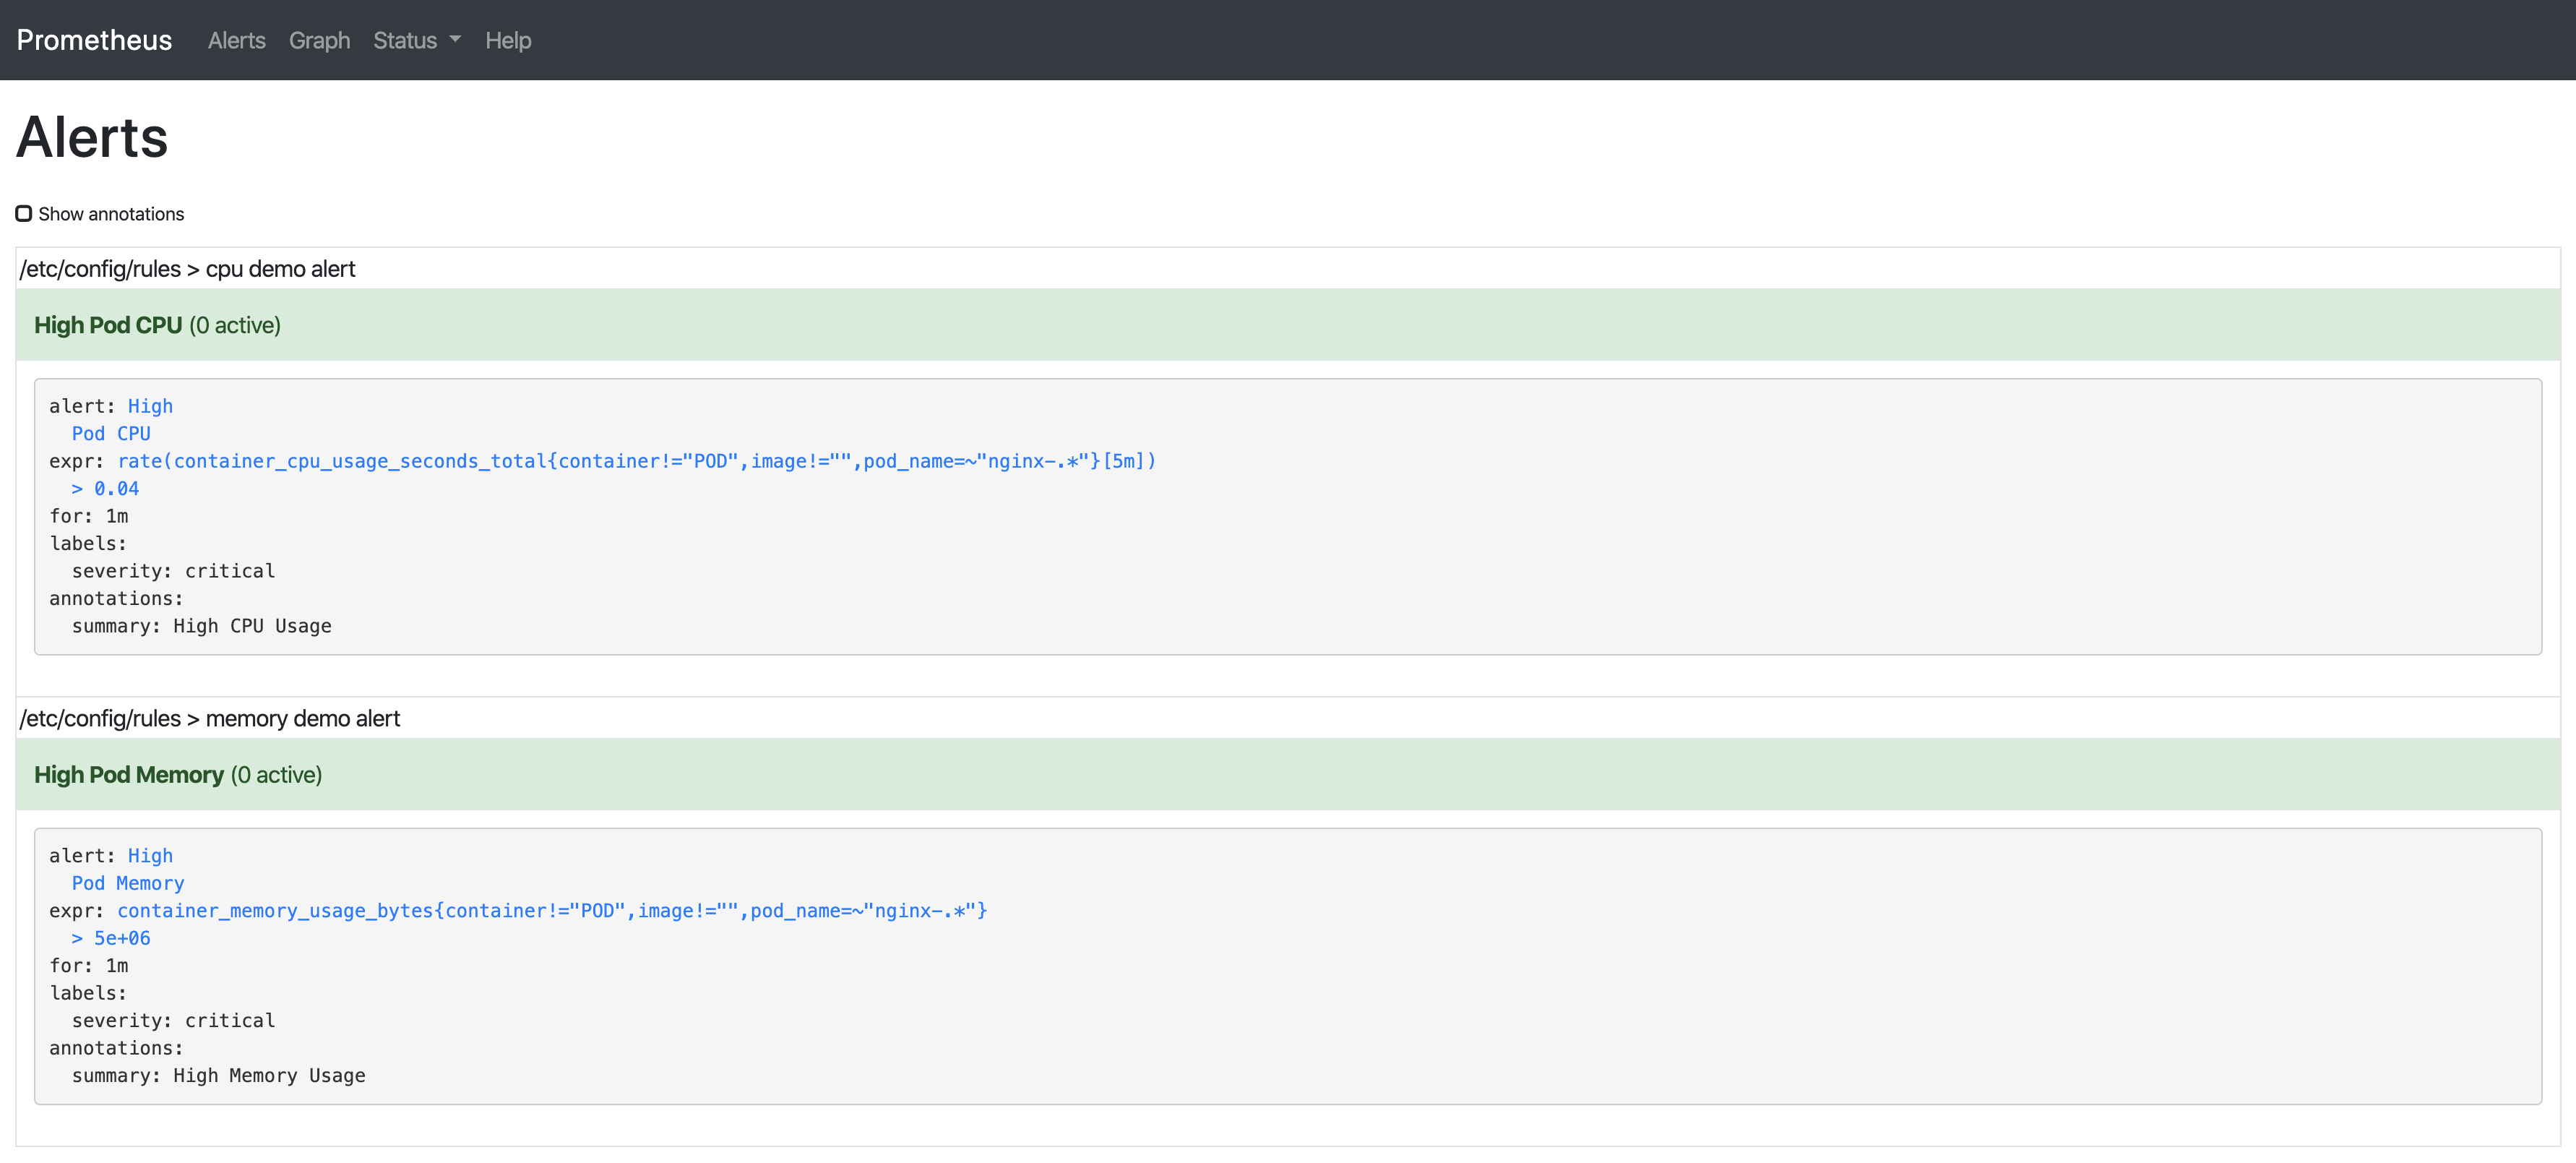Image resolution: width=2576 pixels, height=1163 pixels.
Task: Expand the High Pod Memory alert header
Action: pyautogui.click(x=1288, y=775)
